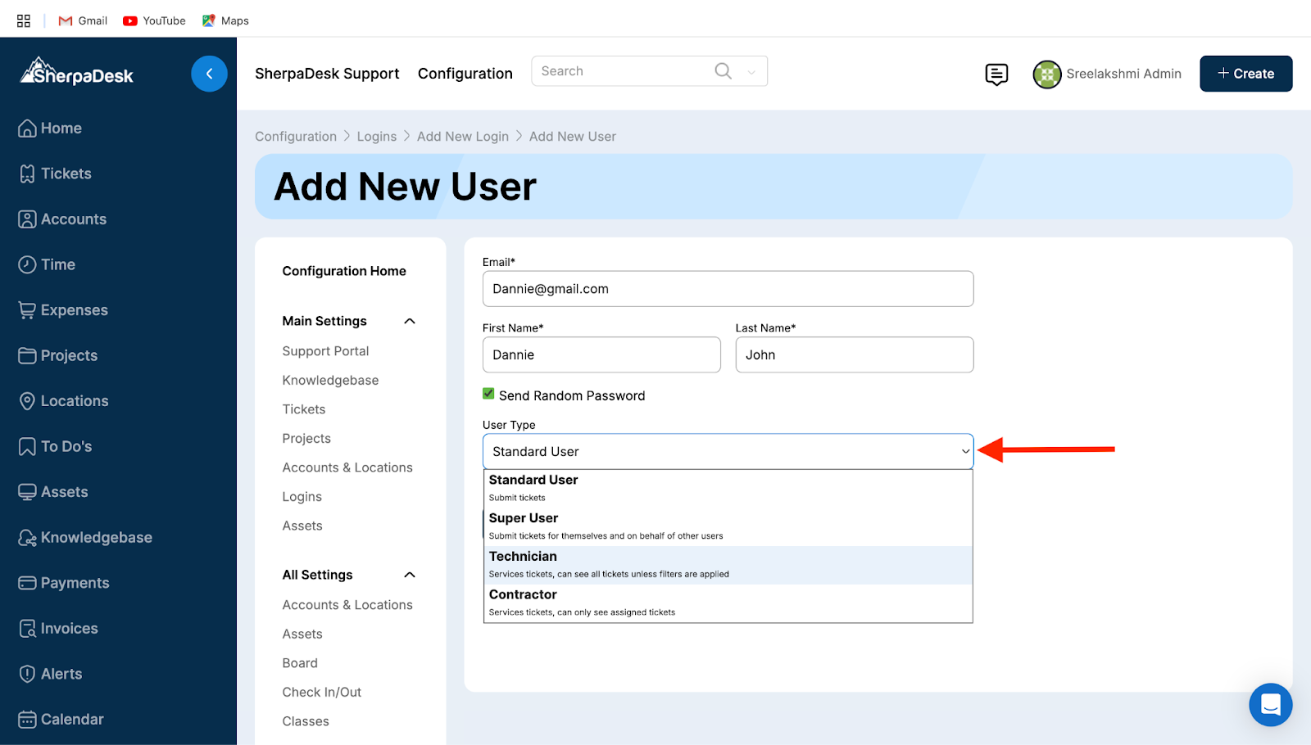The width and height of the screenshot is (1311, 745).
Task: Open the live chat support bubble
Action: [1270, 704]
